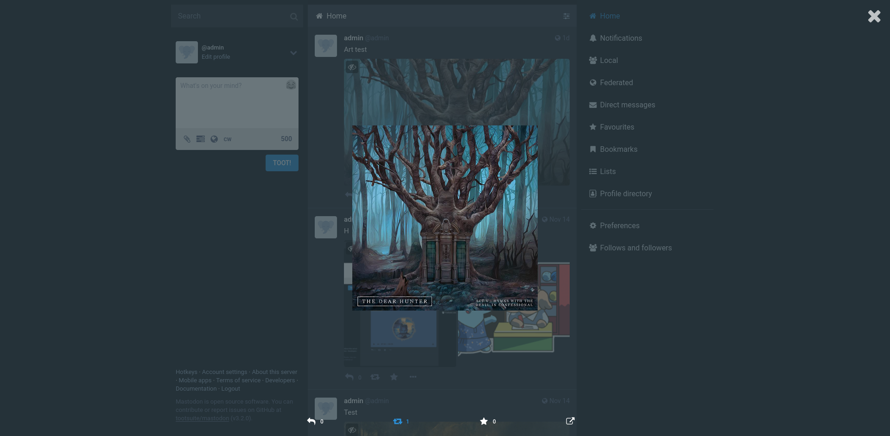The width and height of the screenshot is (890, 436).
Task: Hide media on the Art test post
Action: pyautogui.click(x=352, y=68)
